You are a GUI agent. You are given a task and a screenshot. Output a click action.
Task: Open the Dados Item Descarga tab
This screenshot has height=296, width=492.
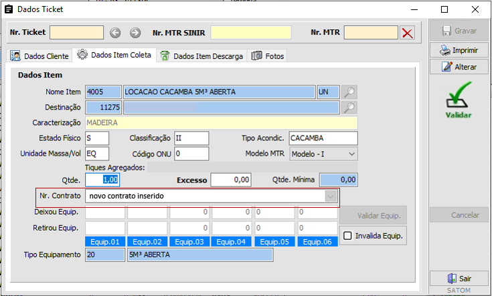coord(202,56)
